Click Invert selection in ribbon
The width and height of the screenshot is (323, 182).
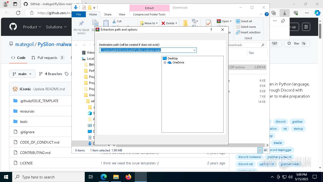[248, 32]
